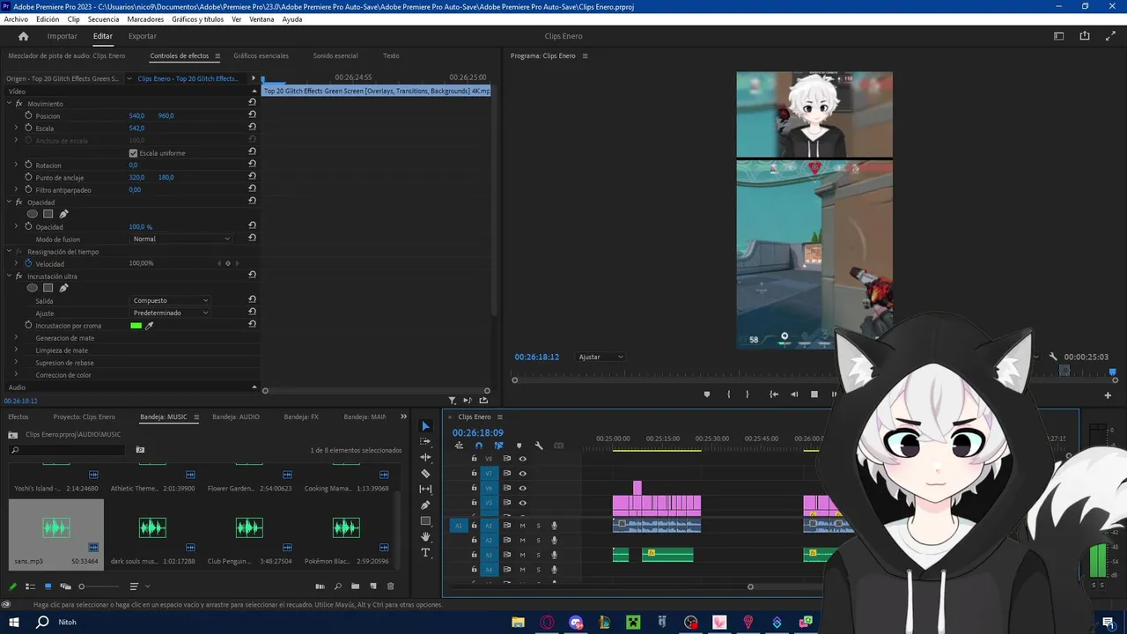Reset the Posicion parameter
The width and height of the screenshot is (1127, 634).
(x=252, y=115)
